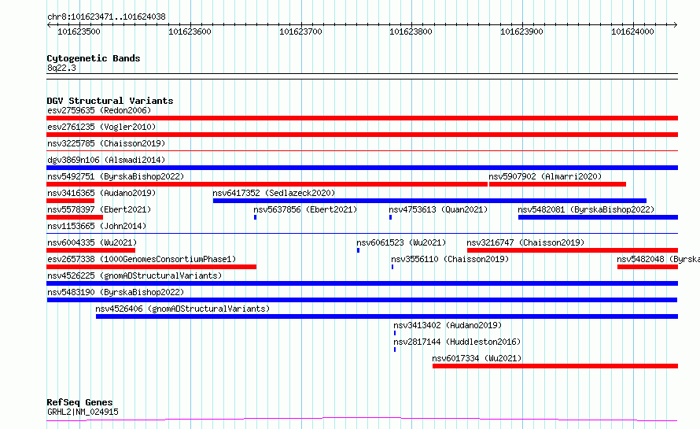
Task: Click the nsv4526406 blue variant bar
Action: coord(387,316)
